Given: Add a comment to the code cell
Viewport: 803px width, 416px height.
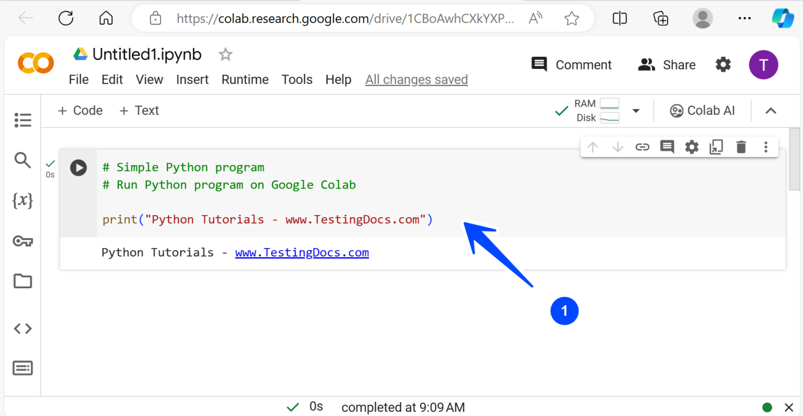Looking at the screenshot, I should (x=667, y=147).
